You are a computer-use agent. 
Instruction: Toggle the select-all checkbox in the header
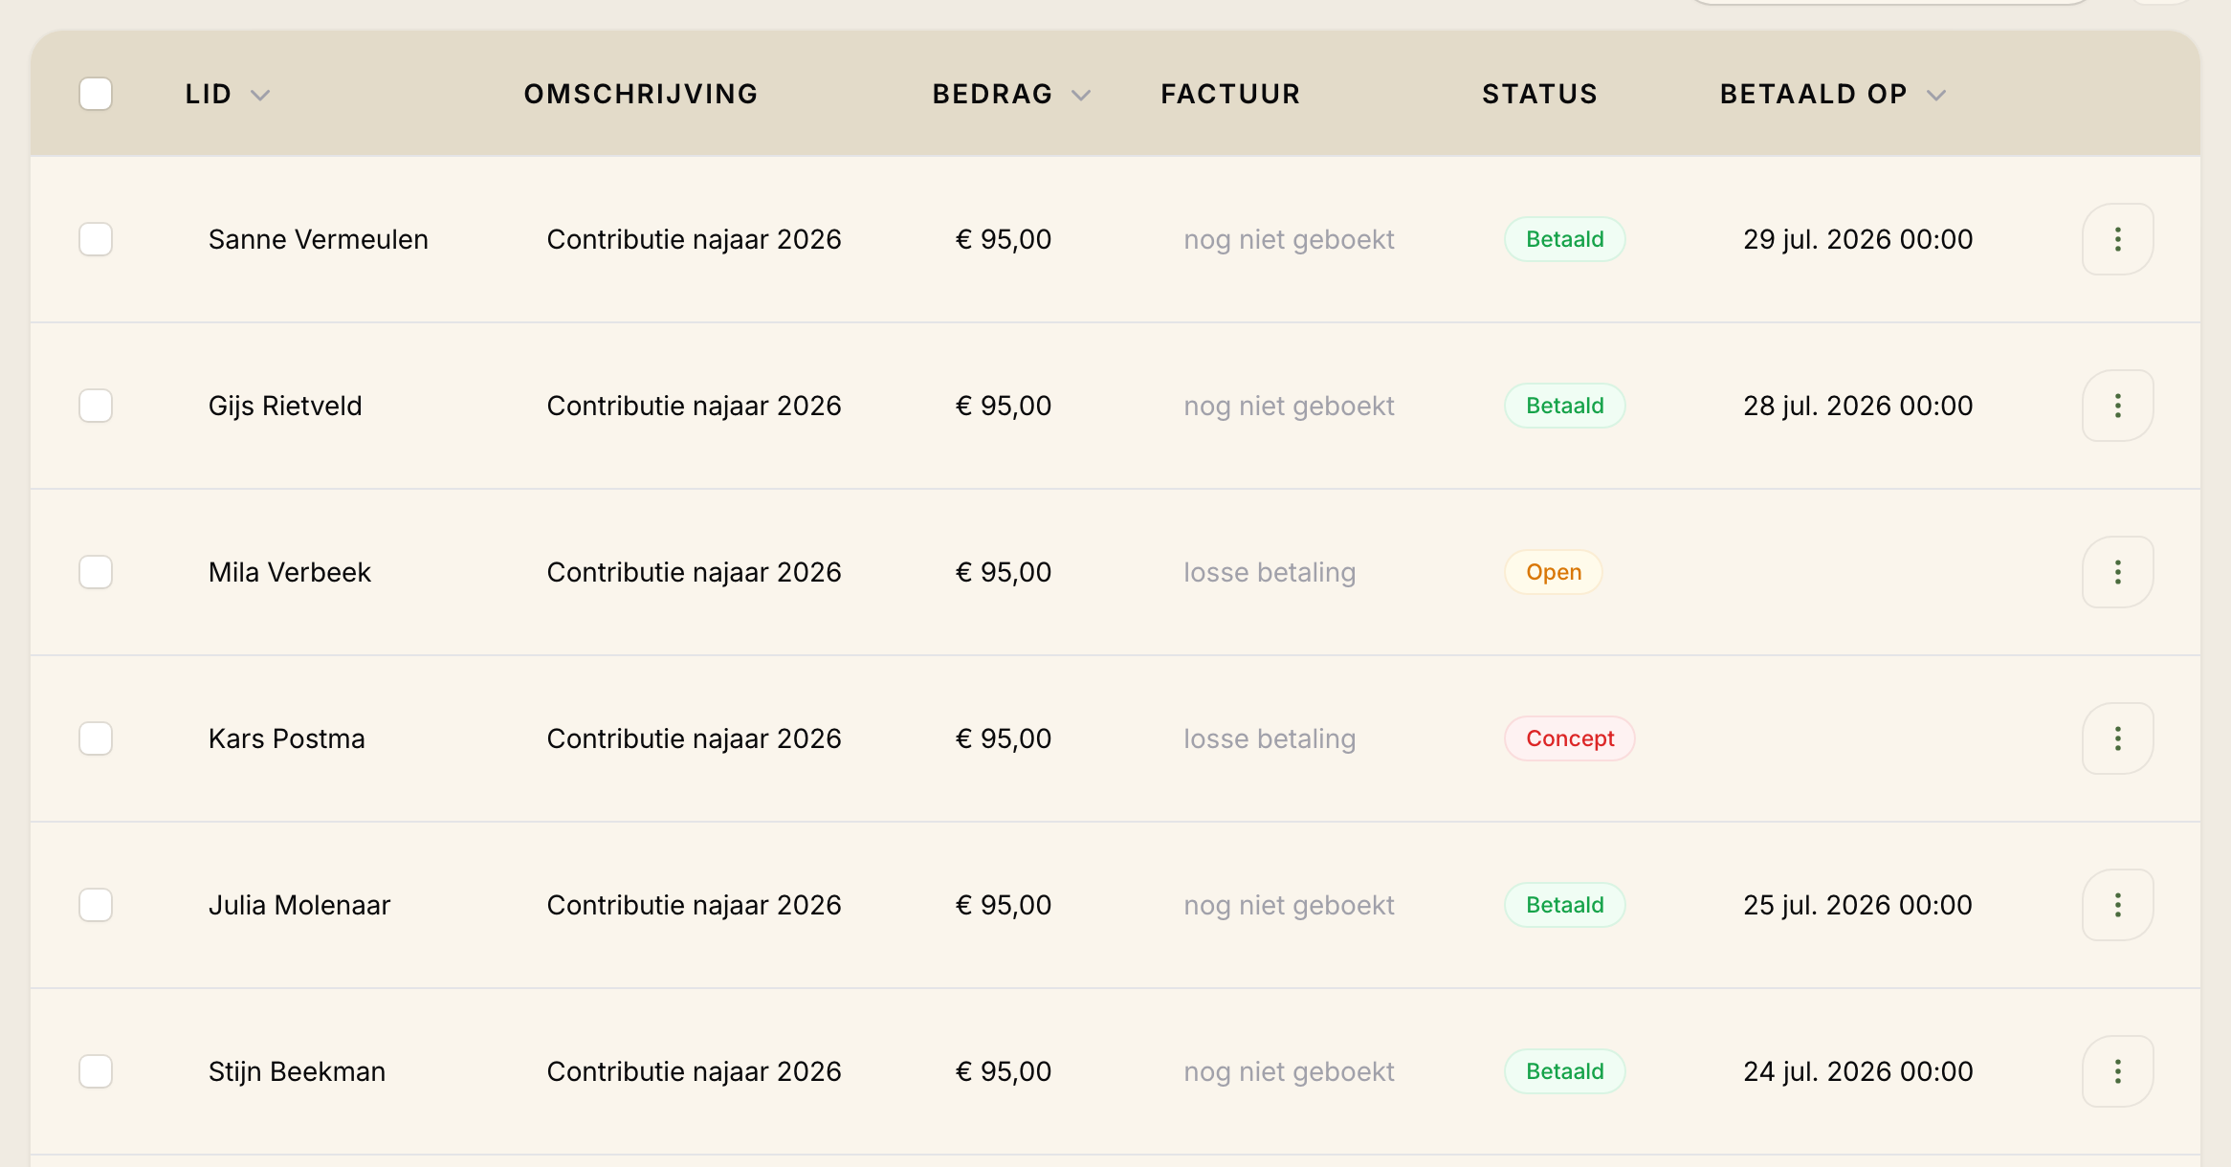tap(96, 94)
